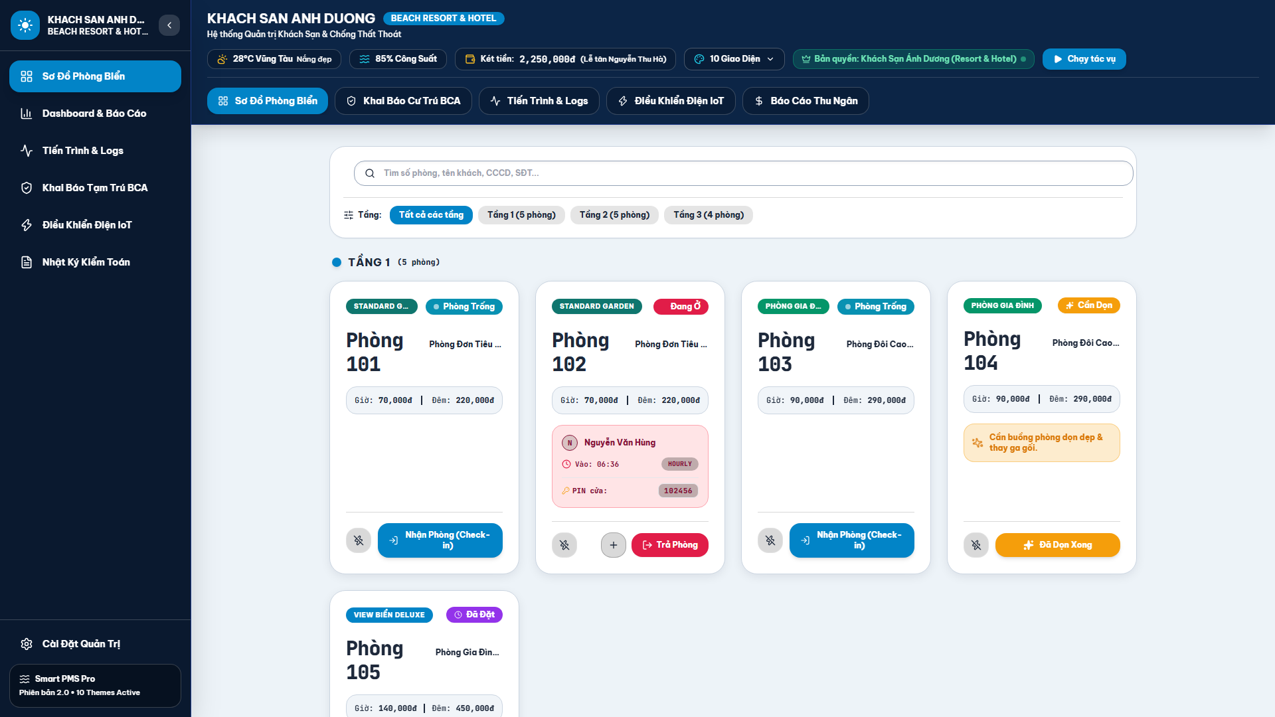Click the power-off icon on room 101 card
1275x717 pixels.
[359, 540]
